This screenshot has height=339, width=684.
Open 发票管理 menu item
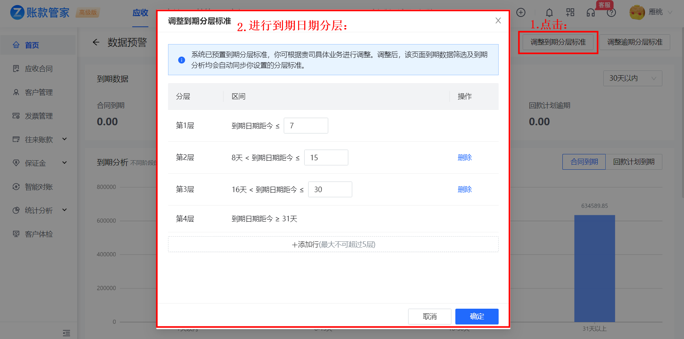click(x=38, y=116)
